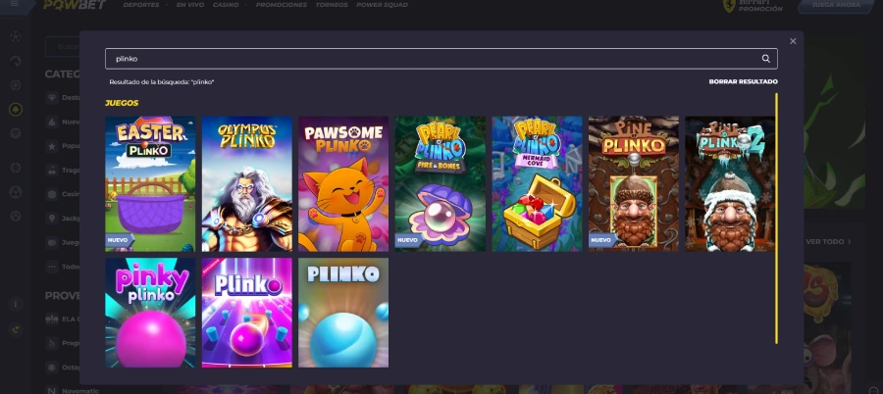This screenshot has height=394, width=883.
Task: Clear results with BORRAR RESULTADO
Action: tap(743, 81)
